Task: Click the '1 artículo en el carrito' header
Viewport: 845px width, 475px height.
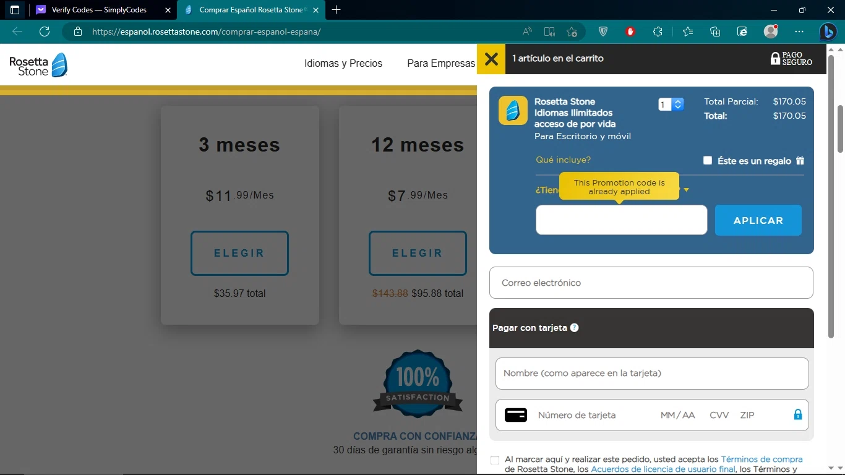Action: [x=558, y=58]
